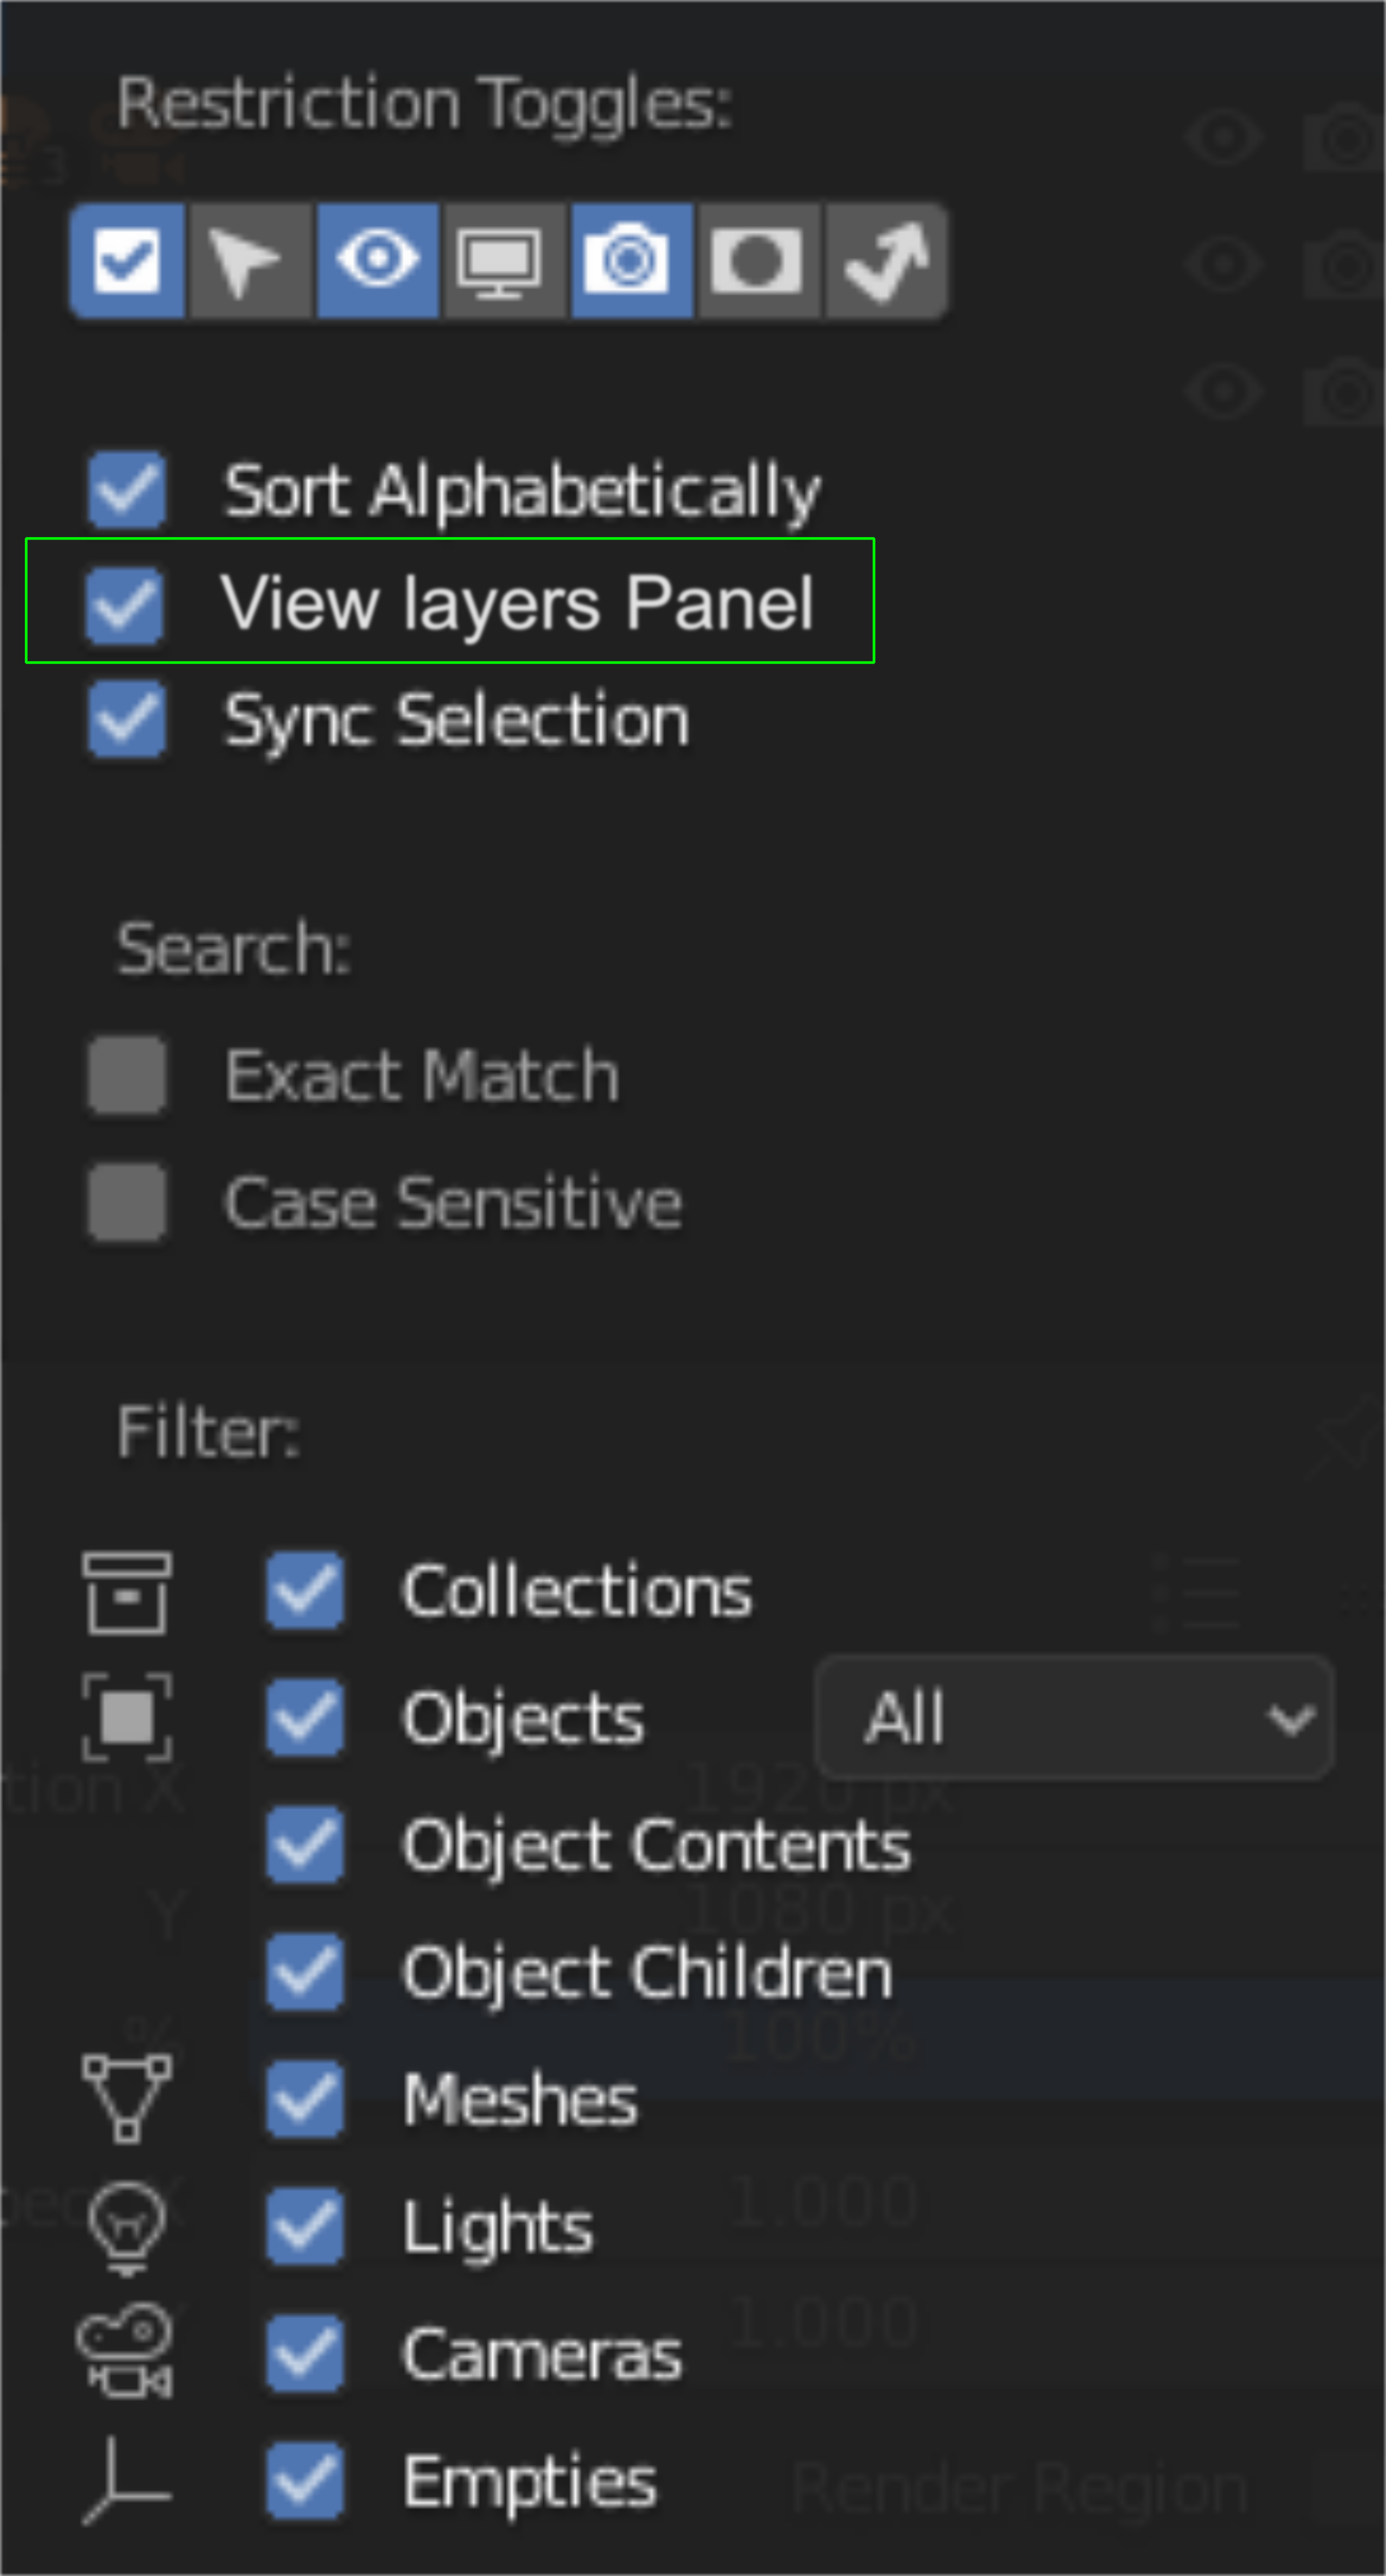The image size is (1386, 2576).
Task: Uncheck the Collections filter
Action: point(305,1590)
